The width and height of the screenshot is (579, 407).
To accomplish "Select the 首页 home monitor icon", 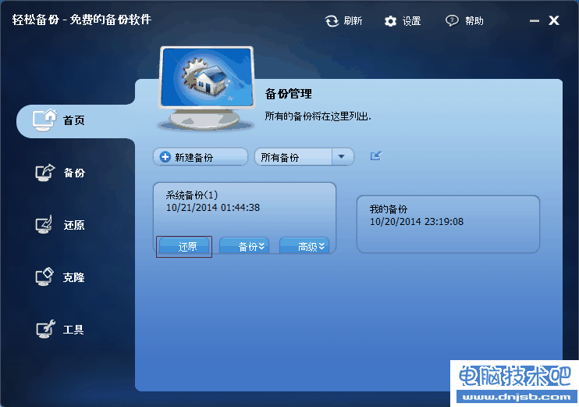I will (44, 120).
